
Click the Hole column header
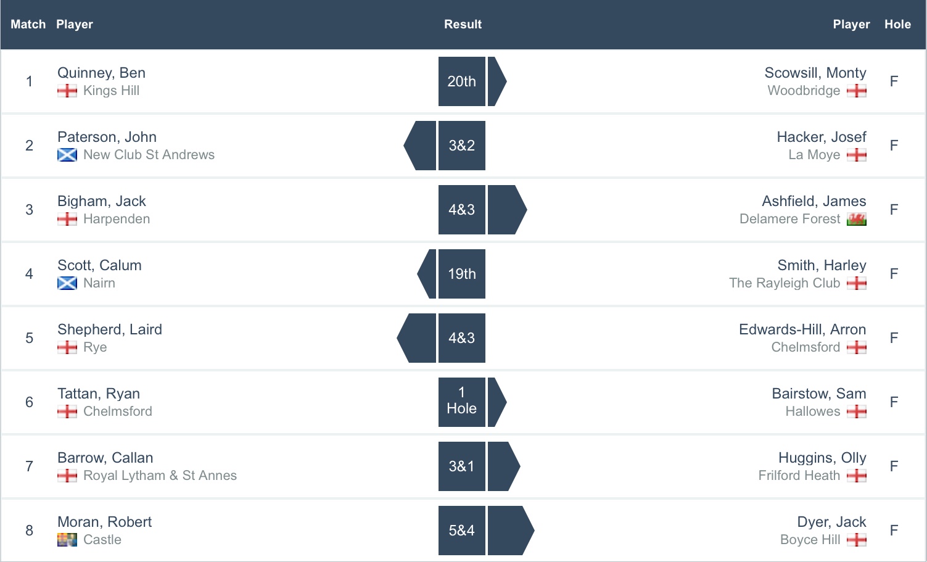point(897,24)
